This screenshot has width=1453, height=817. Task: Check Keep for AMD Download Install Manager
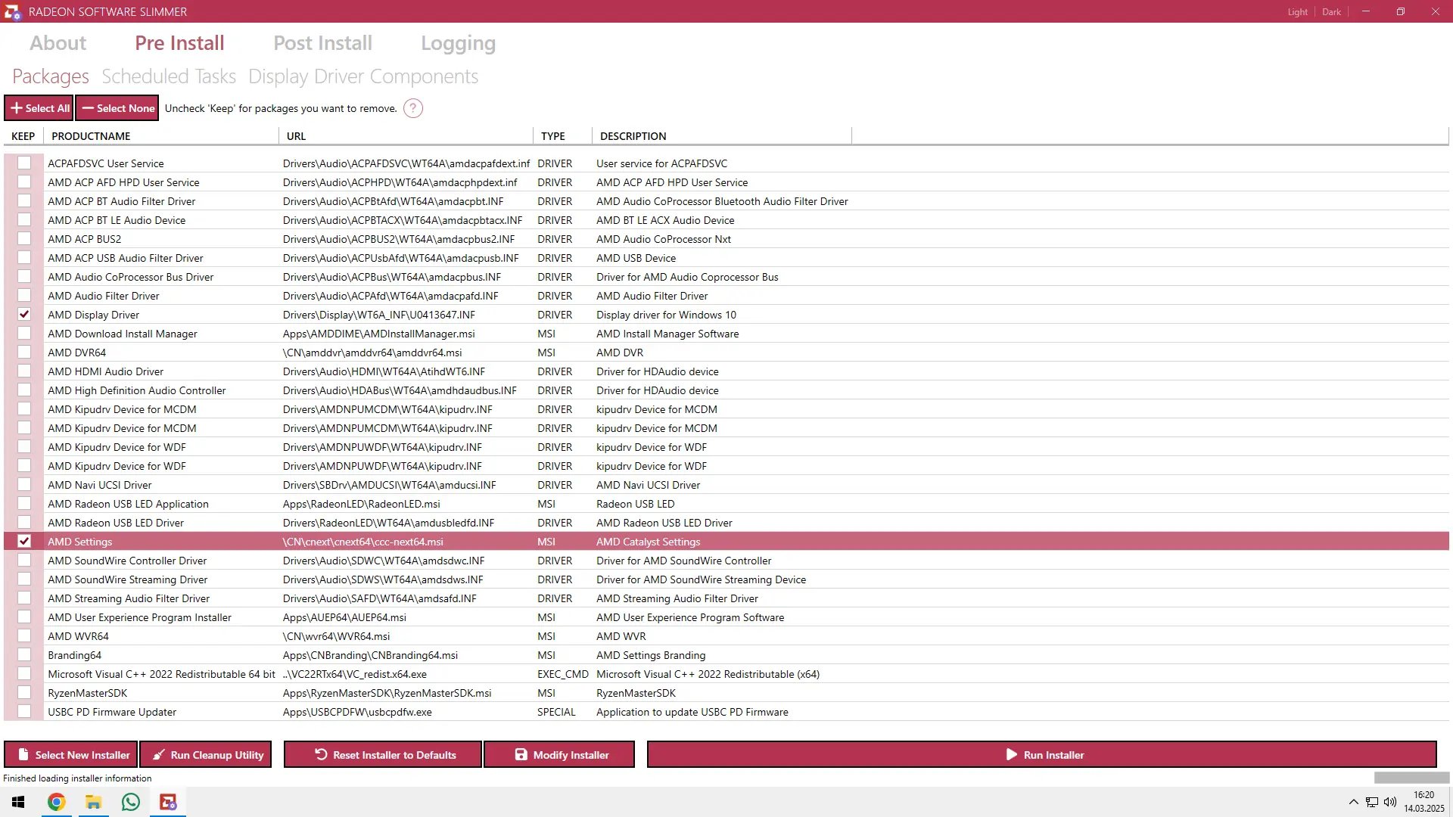pos(24,333)
